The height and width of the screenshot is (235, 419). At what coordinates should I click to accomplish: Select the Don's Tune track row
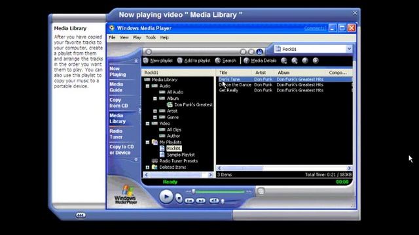click(284, 80)
